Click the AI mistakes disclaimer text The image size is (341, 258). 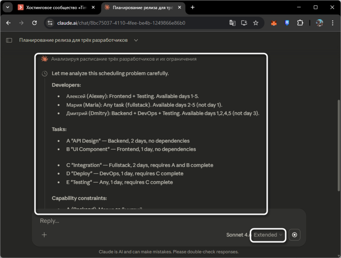click(169, 252)
